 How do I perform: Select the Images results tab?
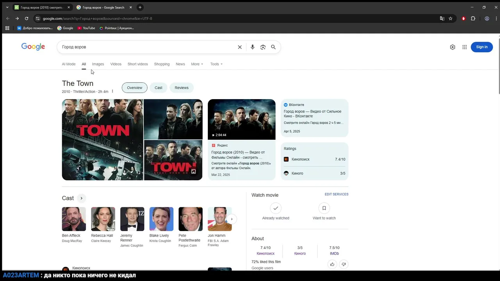pos(98,64)
